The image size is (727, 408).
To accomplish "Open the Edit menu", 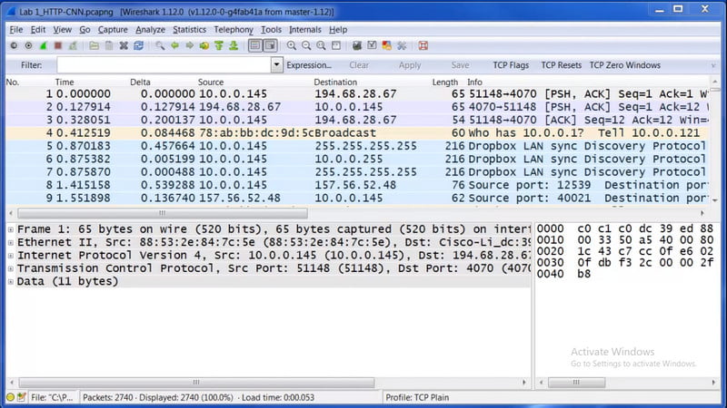I will tap(38, 30).
